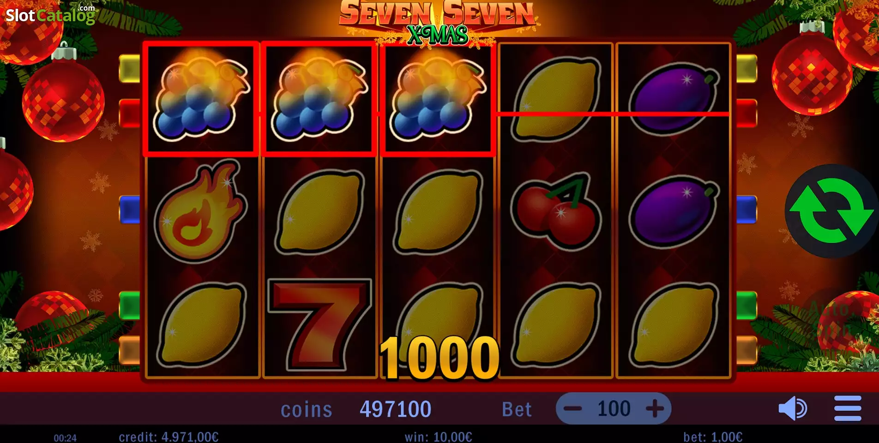Click the top plum symbol on fifth reel
This screenshot has width=879, height=443.
coord(674,98)
